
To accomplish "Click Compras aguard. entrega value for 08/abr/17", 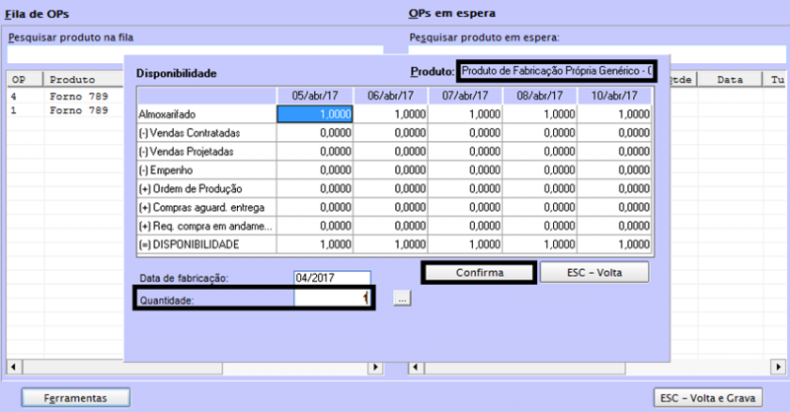I will pos(539,207).
